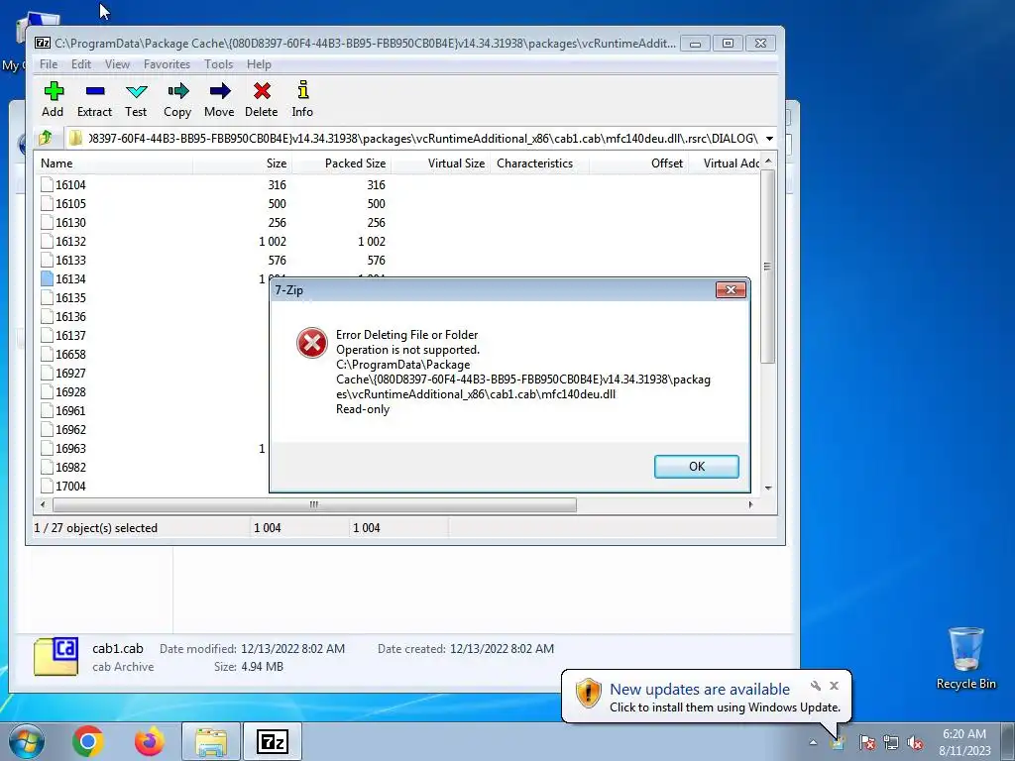Sort by Characteristics column header
The image size is (1015, 761).
539,163
